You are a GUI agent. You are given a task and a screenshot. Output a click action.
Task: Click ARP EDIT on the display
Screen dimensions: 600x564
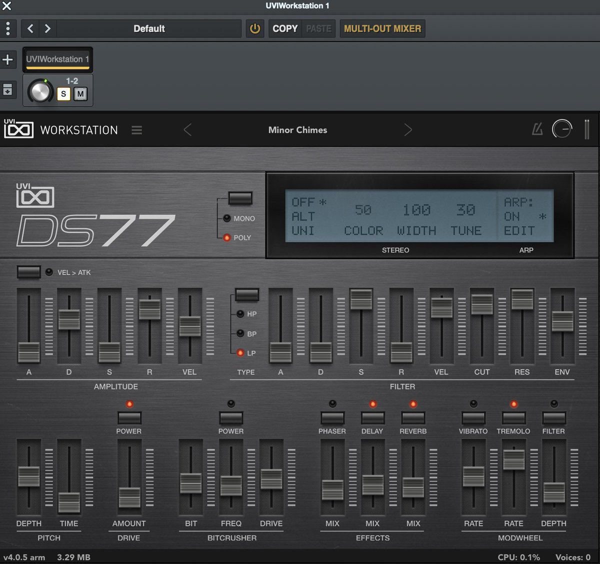pos(519,231)
